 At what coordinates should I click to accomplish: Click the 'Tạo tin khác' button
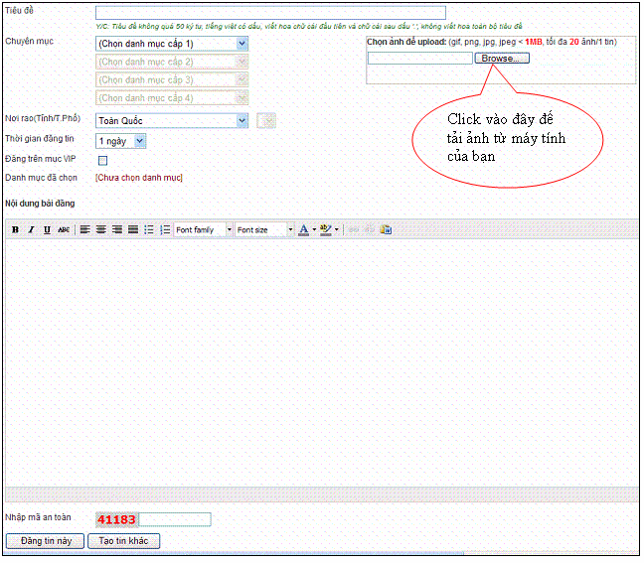[123, 541]
